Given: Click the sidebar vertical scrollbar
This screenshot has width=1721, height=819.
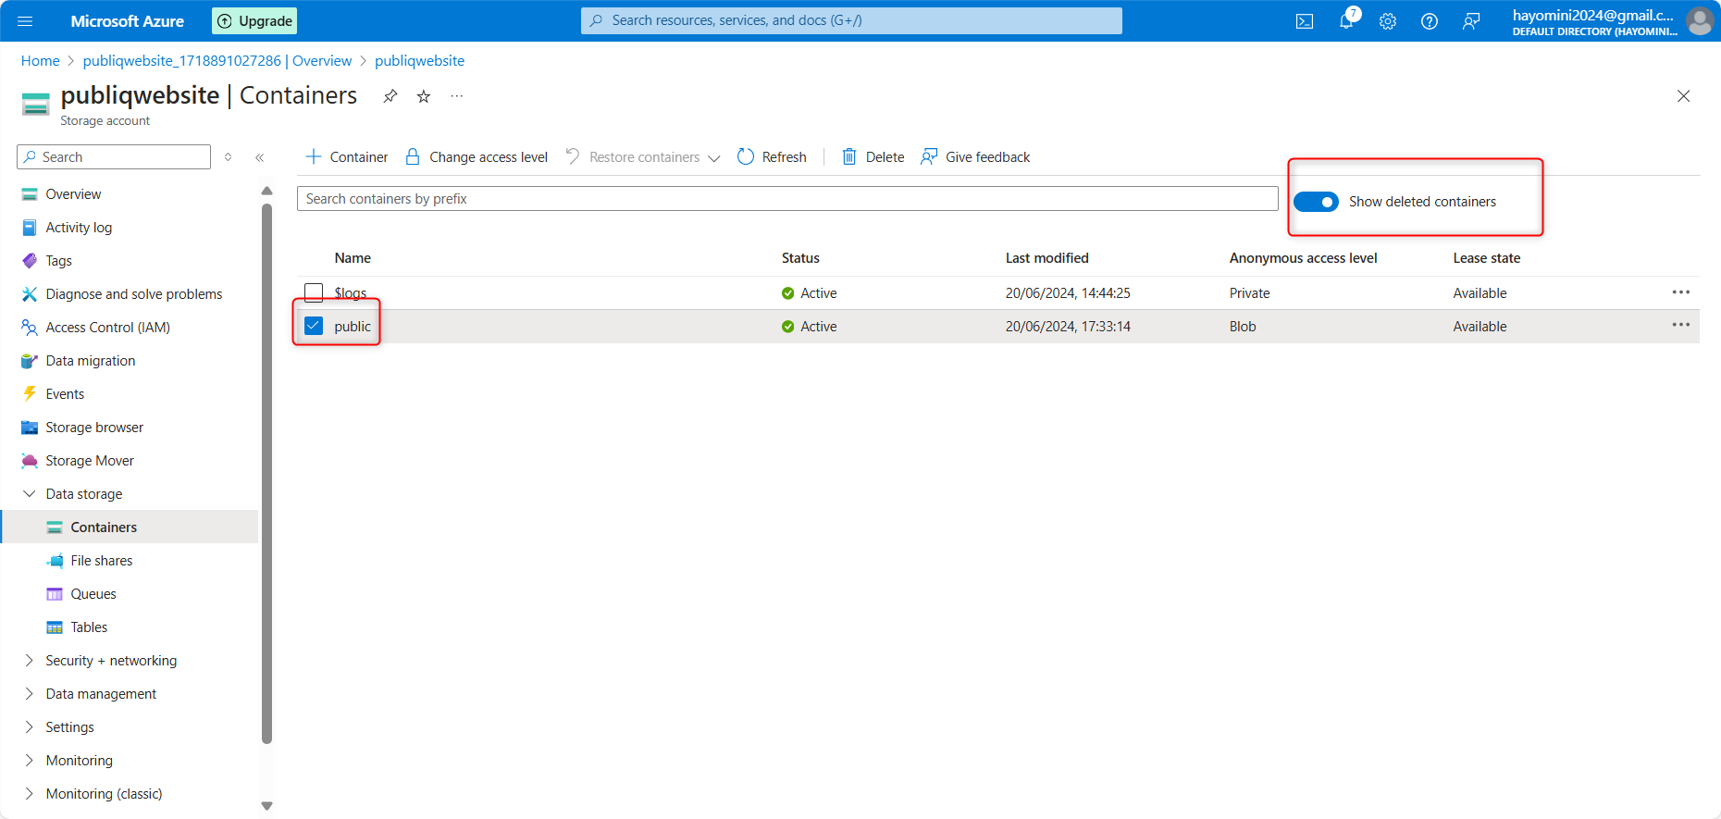Looking at the screenshot, I should coord(266,472).
